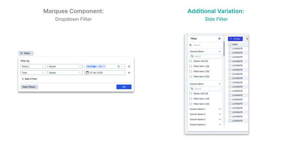Click the Contingen chip in the value field

tap(91, 66)
